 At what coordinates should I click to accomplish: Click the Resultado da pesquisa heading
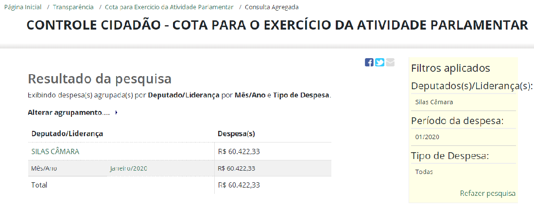pyautogui.click(x=100, y=79)
